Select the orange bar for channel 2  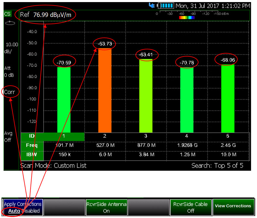[x=105, y=90]
